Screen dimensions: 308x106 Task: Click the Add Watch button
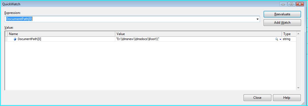[282, 23]
